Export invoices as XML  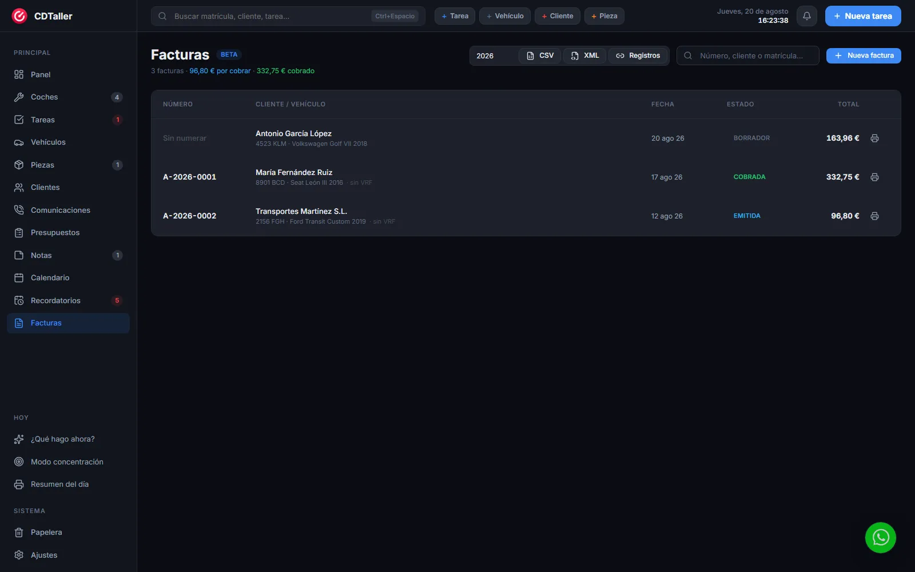584,55
